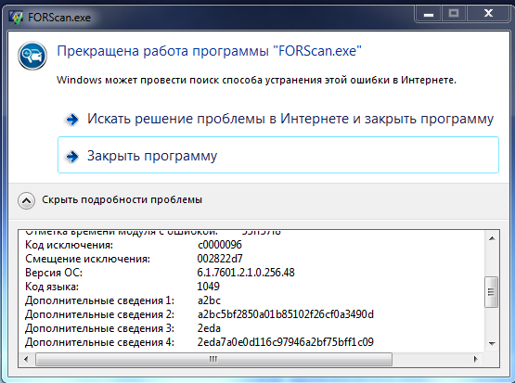515x383 pixels.
Task: Select value 'a2bc5bf2850a01b85102f26cf0a3490d'
Action: [x=286, y=314]
